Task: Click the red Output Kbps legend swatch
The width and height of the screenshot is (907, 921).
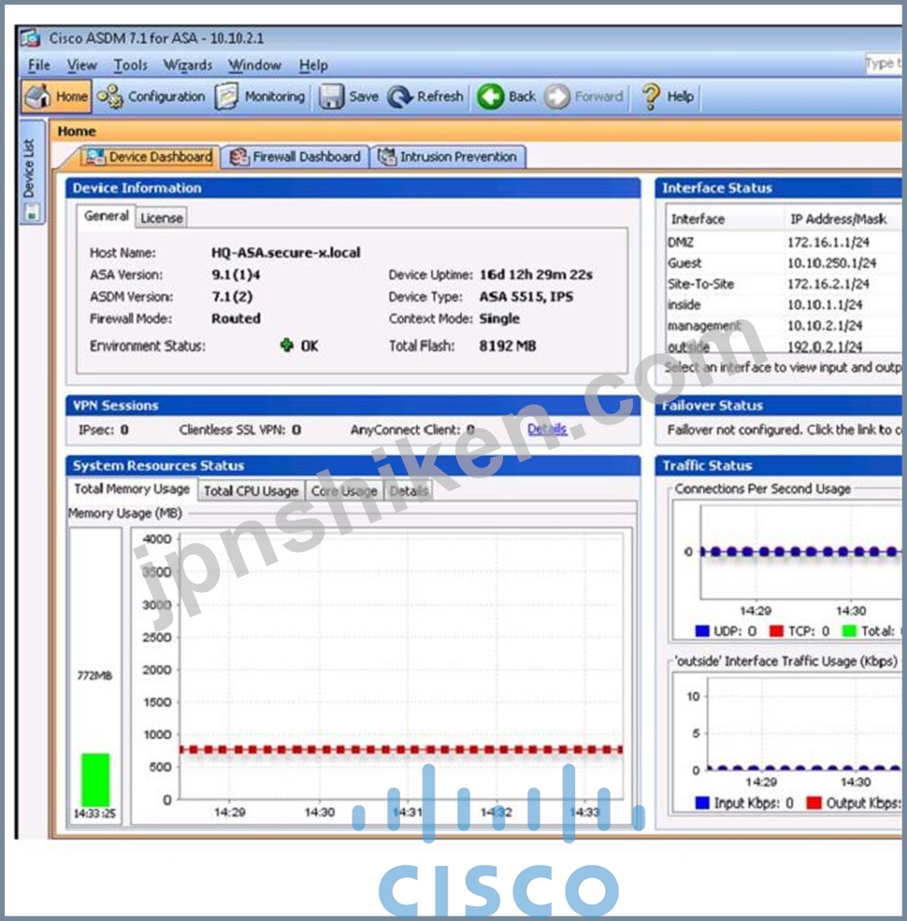Action: (x=813, y=802)
